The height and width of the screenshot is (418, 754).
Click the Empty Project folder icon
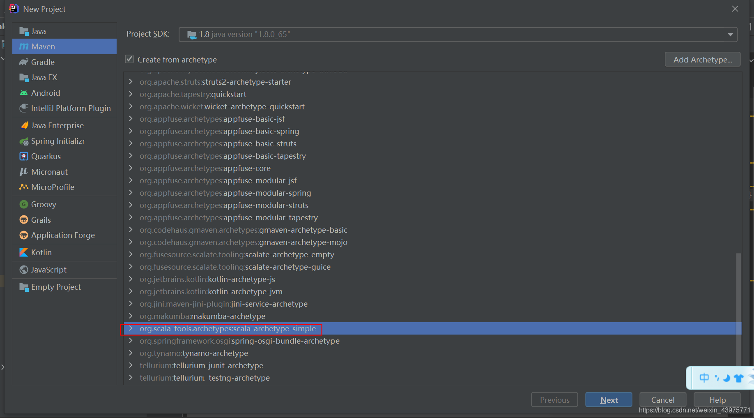point(24,287)
